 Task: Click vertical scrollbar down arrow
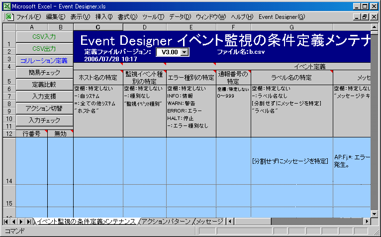tap(374, 214)
